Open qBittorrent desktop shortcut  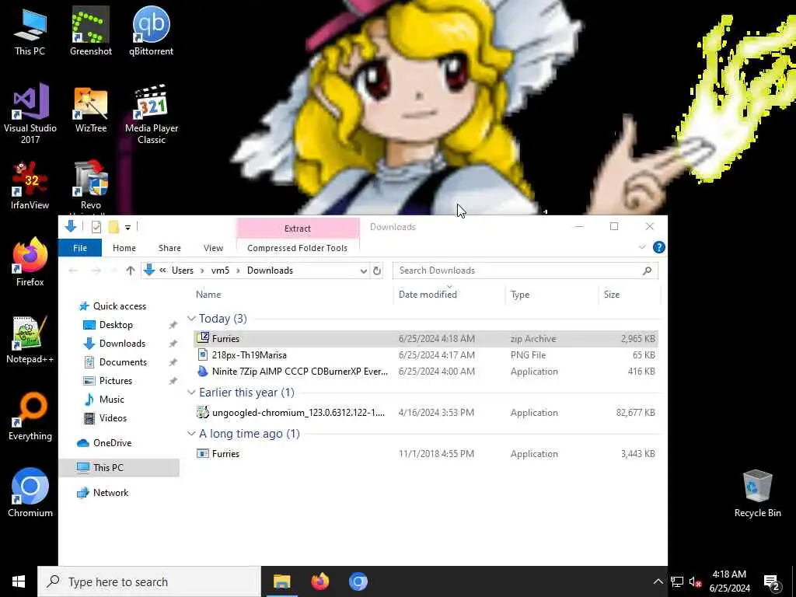[152, 31]
